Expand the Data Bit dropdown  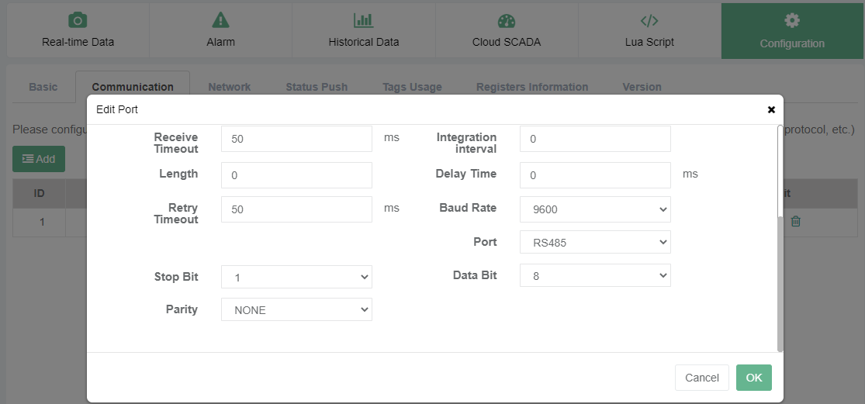pos(595,275)
